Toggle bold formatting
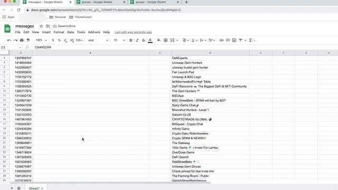 click(131, 40)
